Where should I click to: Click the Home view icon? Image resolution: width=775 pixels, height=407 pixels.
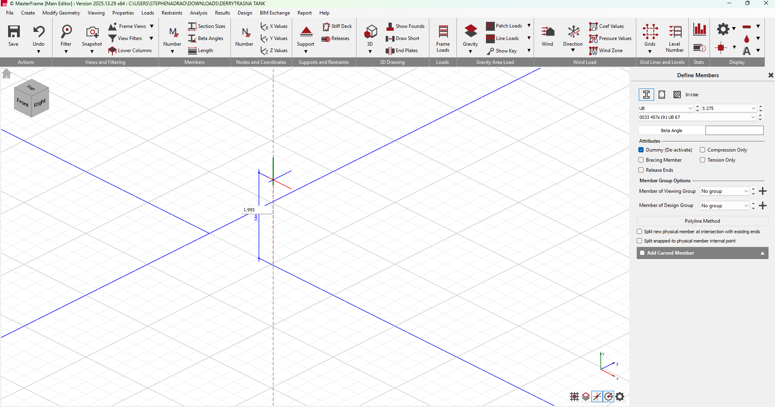point(6,74)
